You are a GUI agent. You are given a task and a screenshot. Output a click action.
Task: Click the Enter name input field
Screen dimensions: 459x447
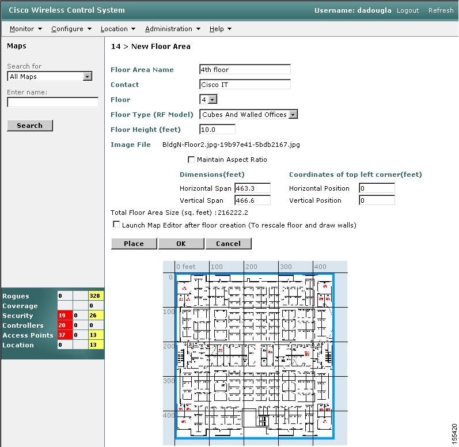52,102
